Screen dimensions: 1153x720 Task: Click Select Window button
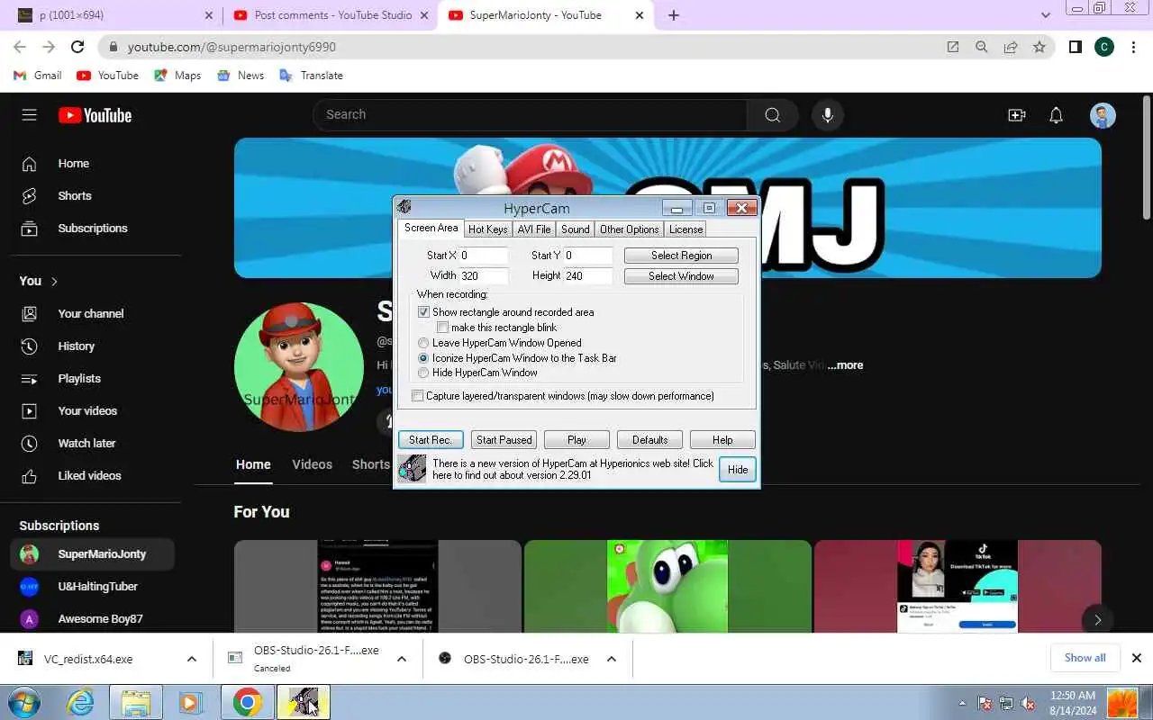[x=681, y=276]
